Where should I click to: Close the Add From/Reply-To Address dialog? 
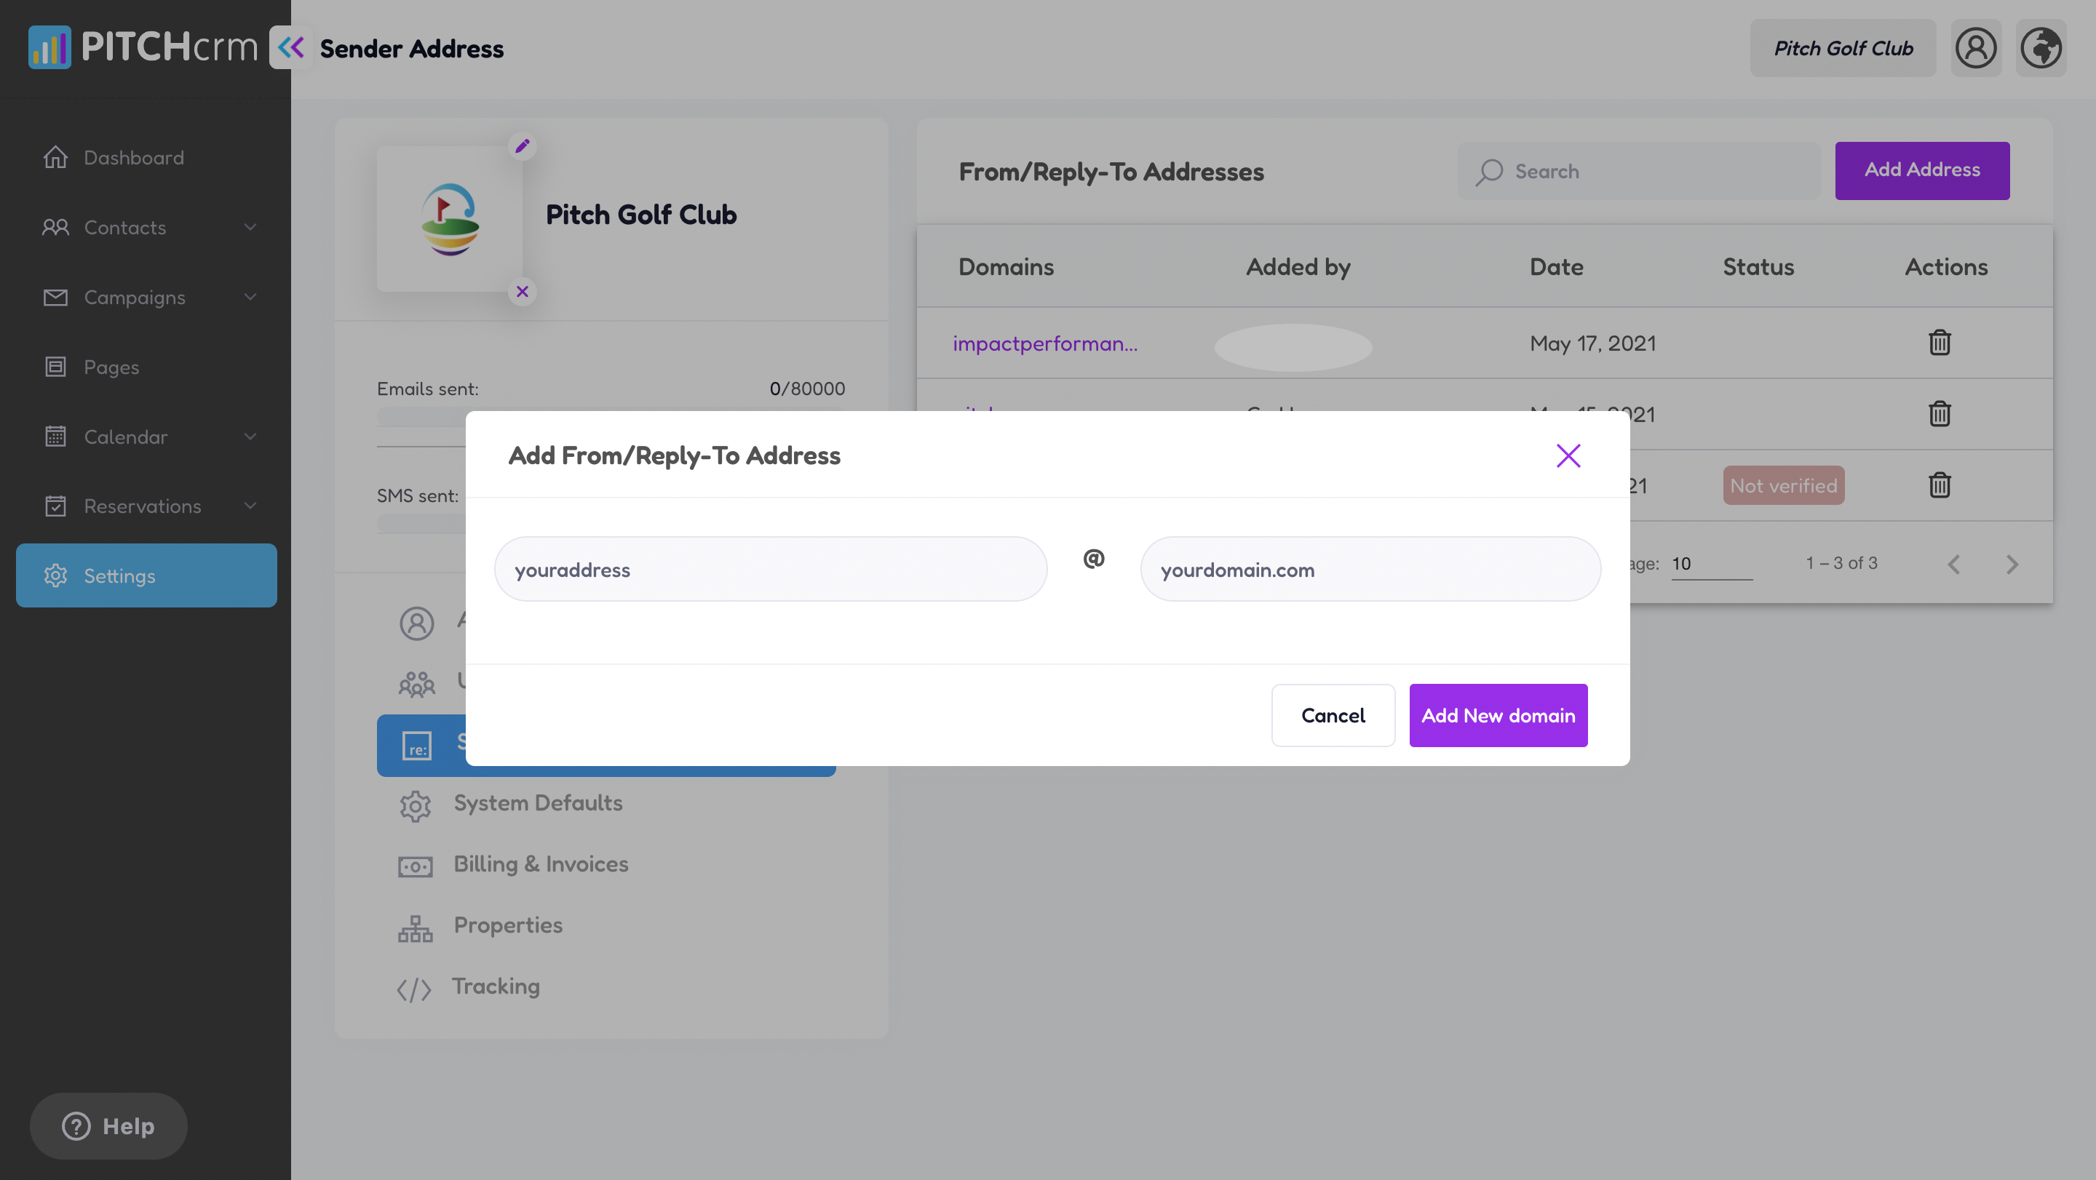pos(1568,455)
